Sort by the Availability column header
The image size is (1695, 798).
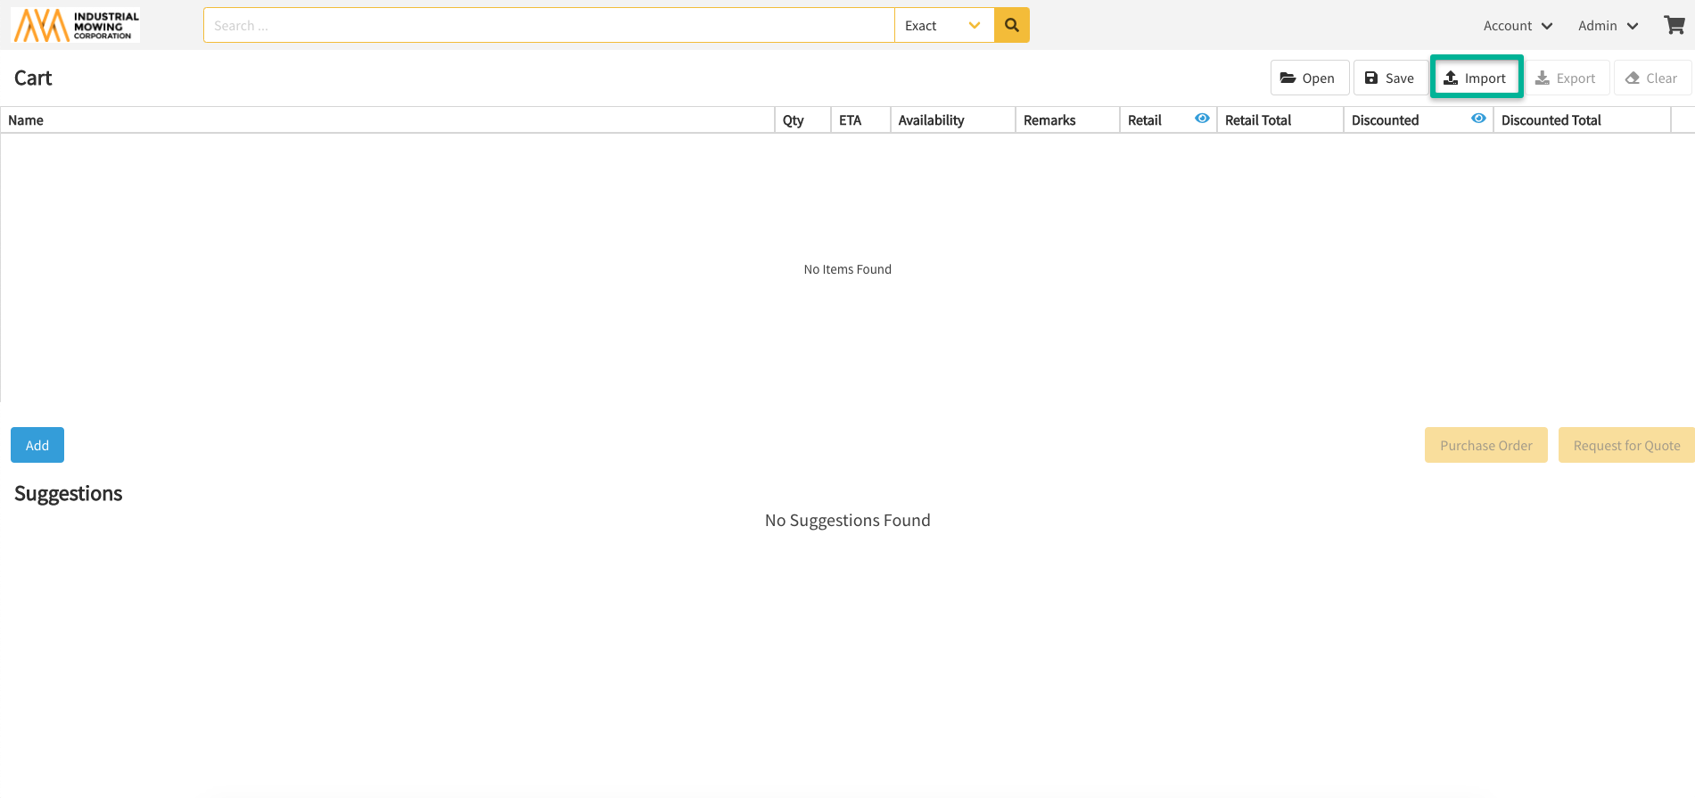point(931,120)
